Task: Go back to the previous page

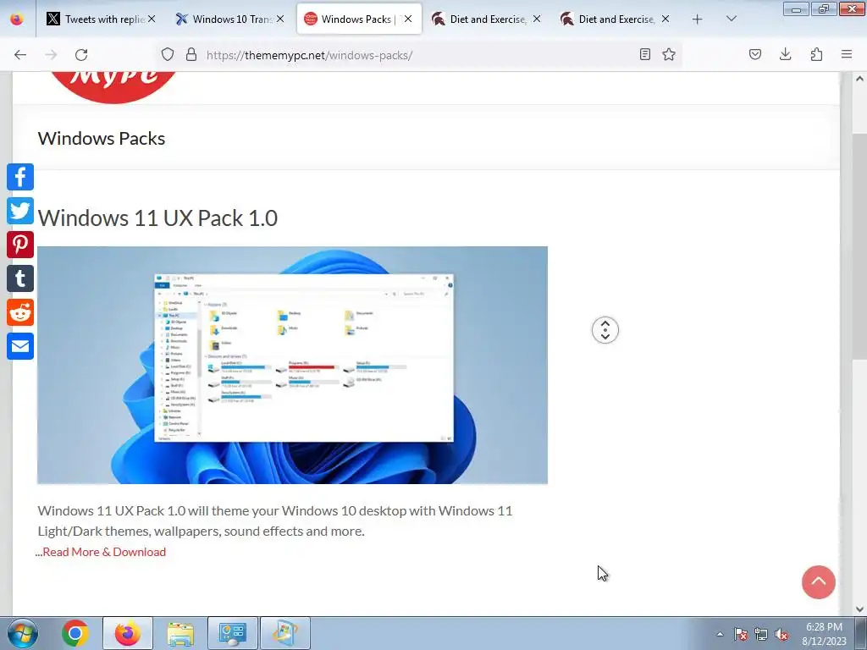Action: tap(20, 55)
